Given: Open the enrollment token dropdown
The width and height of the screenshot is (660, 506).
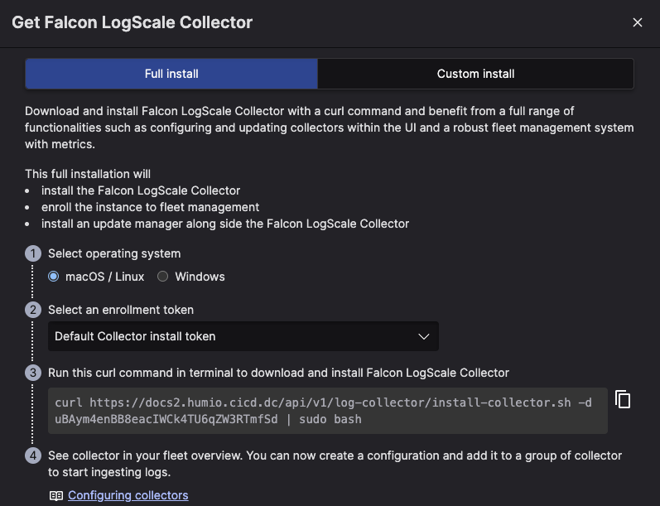Looking at the screenshot, I should pos(243,336).
